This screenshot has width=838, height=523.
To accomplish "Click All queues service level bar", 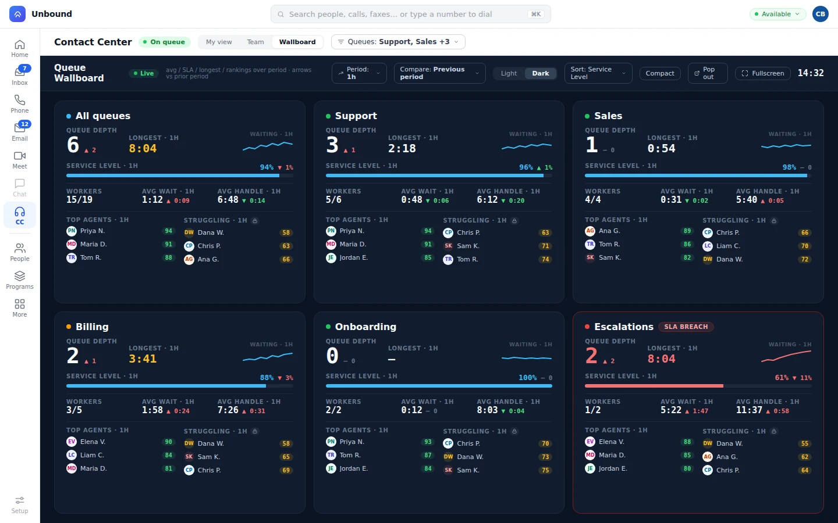I will coord(180,175).
